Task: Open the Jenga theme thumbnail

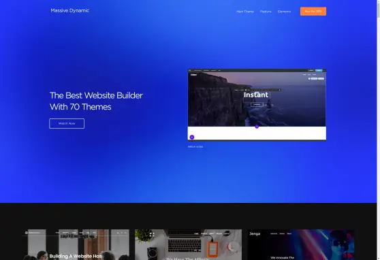Action: click(x=301, y=244)
